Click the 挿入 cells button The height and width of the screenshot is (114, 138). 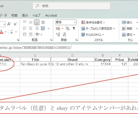click(127, 22)
